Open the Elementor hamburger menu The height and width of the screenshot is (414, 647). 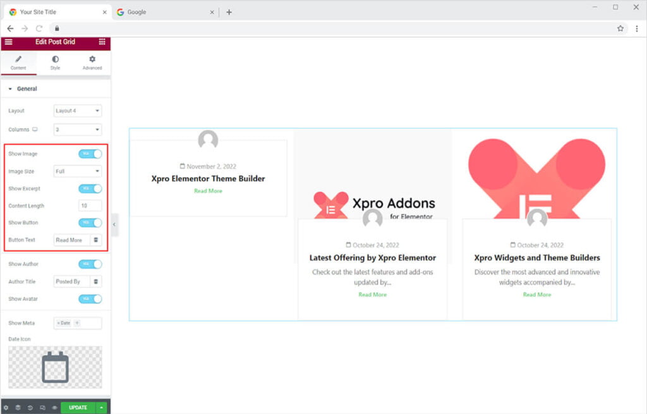pyautogui.click(x=8, y=42)
